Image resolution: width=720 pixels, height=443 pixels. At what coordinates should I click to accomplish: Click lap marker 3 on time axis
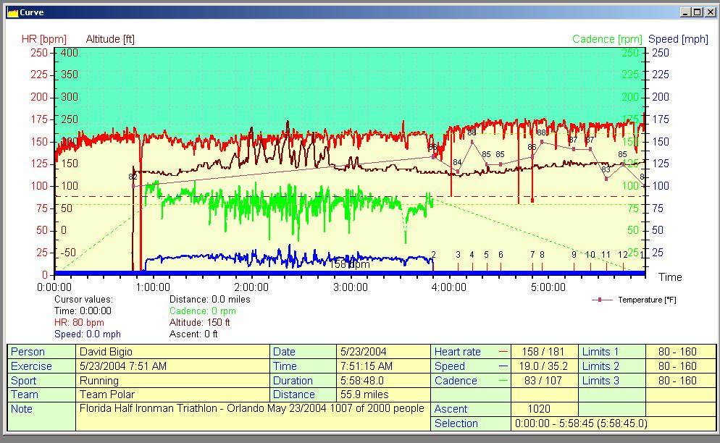[x=458, y=256]
